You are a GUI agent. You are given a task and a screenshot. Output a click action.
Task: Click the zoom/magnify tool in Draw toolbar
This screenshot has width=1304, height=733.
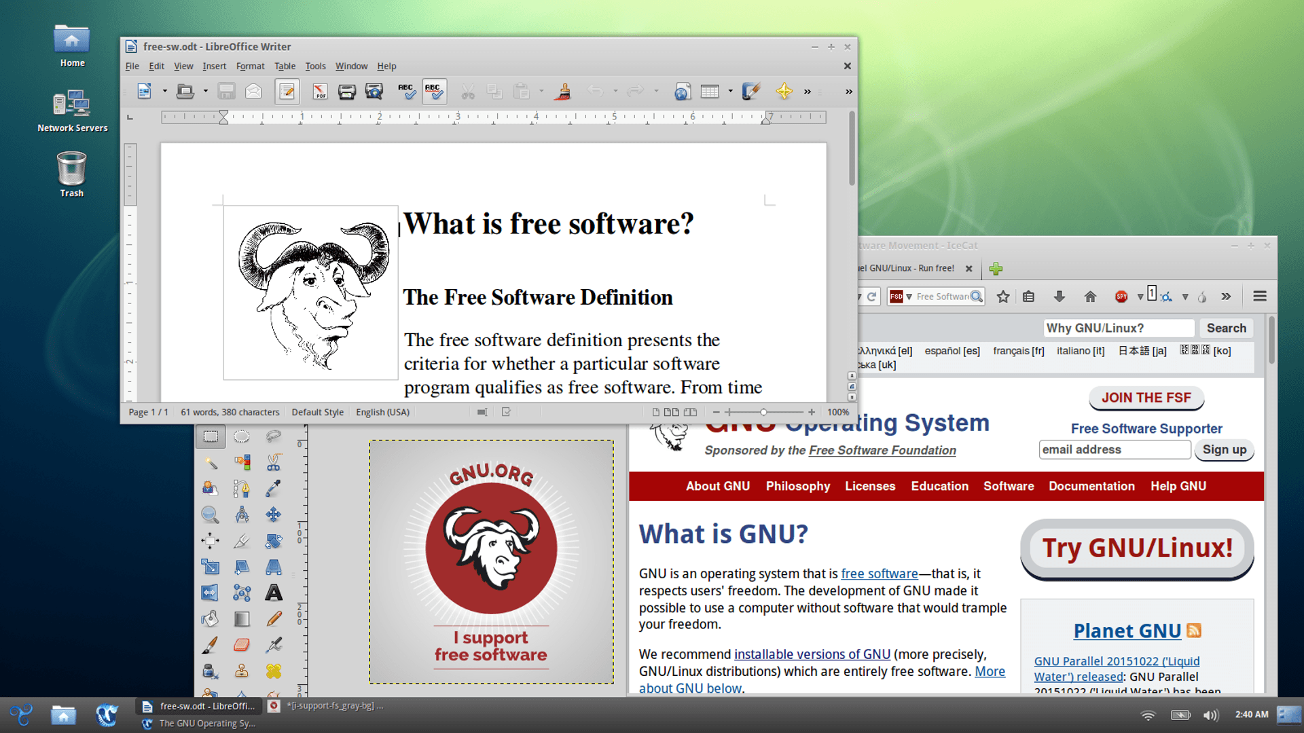(x=211, y=513)
